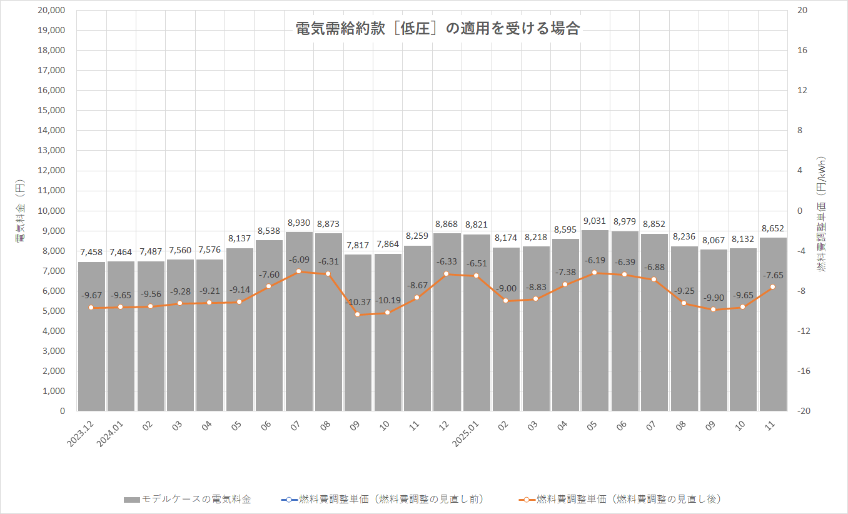Click the legend text モデルケースの電気料金

pyautogui.click(x=196, y=500)
